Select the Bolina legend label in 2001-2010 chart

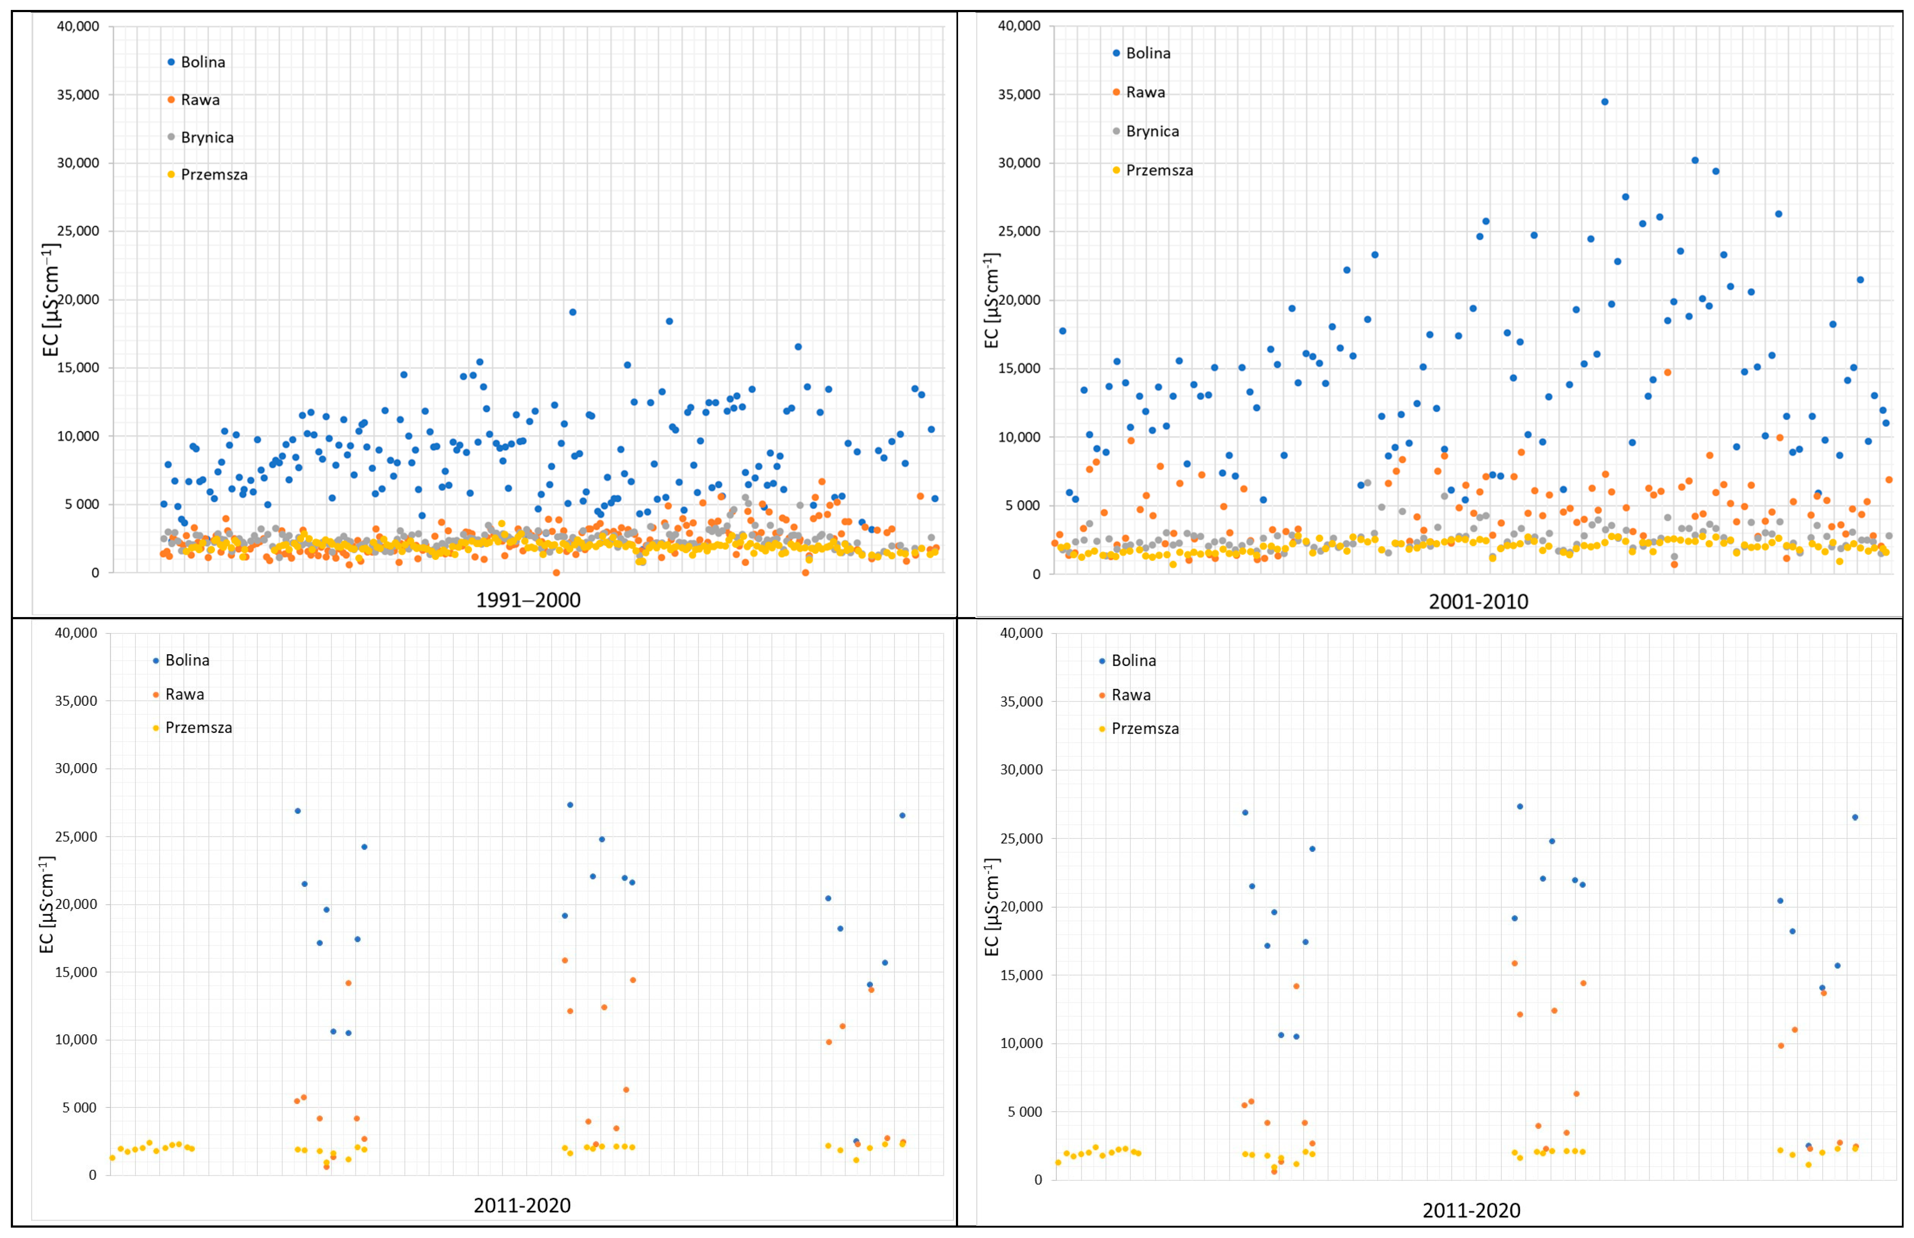point(1148,53)
